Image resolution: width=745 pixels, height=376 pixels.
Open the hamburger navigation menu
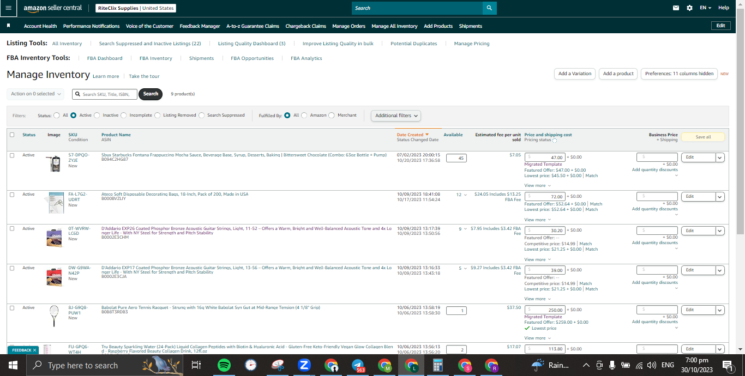[8, 8]
